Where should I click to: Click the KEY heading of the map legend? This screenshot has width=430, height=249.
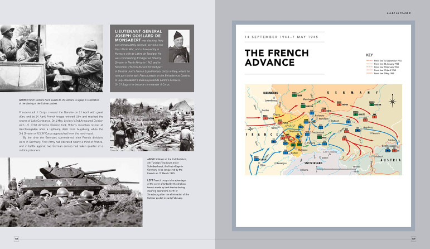(x=369, y=55)
